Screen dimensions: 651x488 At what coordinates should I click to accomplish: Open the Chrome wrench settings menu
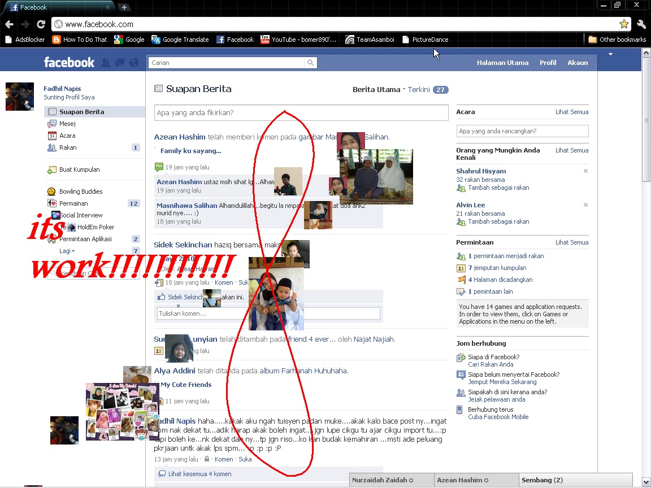click(641, 24)
